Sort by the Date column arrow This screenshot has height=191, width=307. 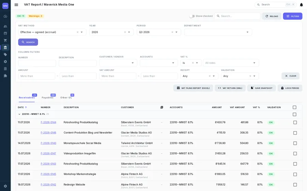coord(26,107)
